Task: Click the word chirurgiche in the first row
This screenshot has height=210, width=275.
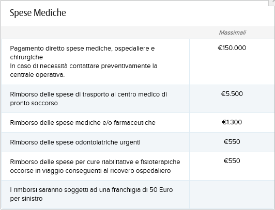Action: click(x=26, y=57)
